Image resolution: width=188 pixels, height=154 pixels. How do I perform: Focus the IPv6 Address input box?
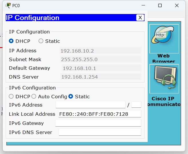90,105
